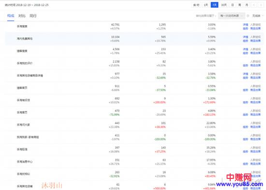Choose the 日 granularity button

[x=233, y=5]
